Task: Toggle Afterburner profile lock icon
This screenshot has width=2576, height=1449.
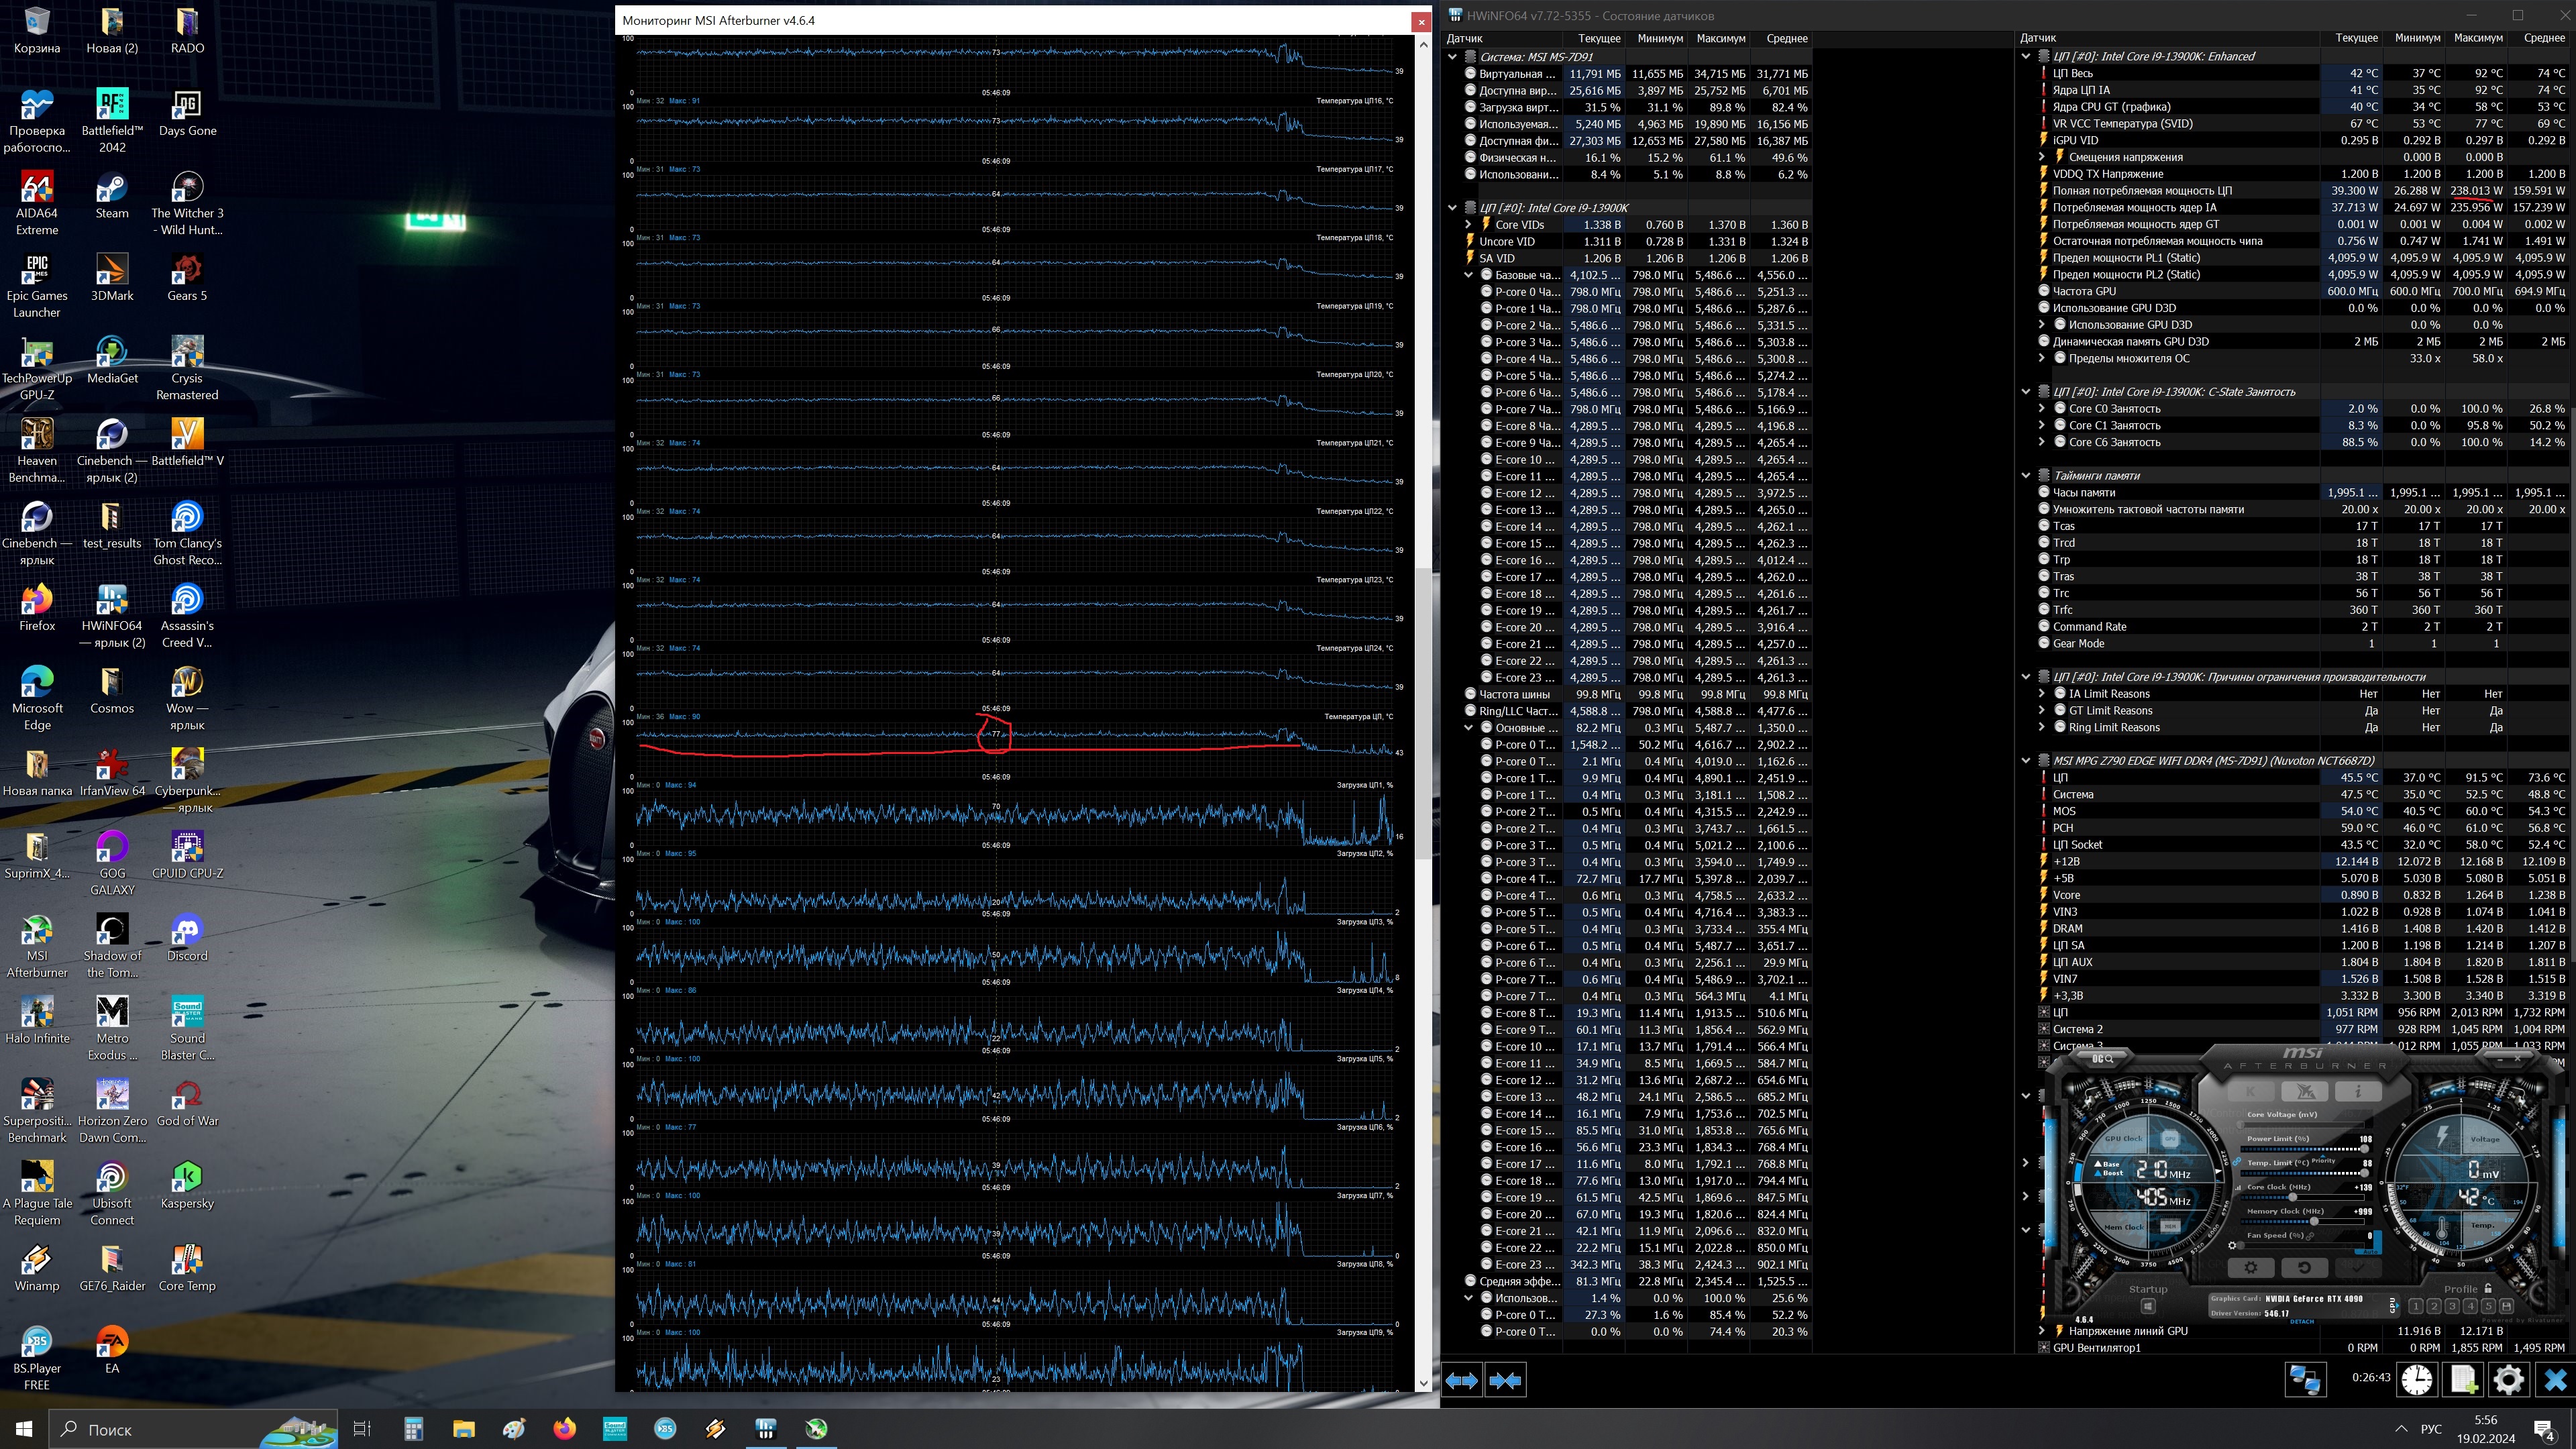Action: [x=2488, y=1288]
